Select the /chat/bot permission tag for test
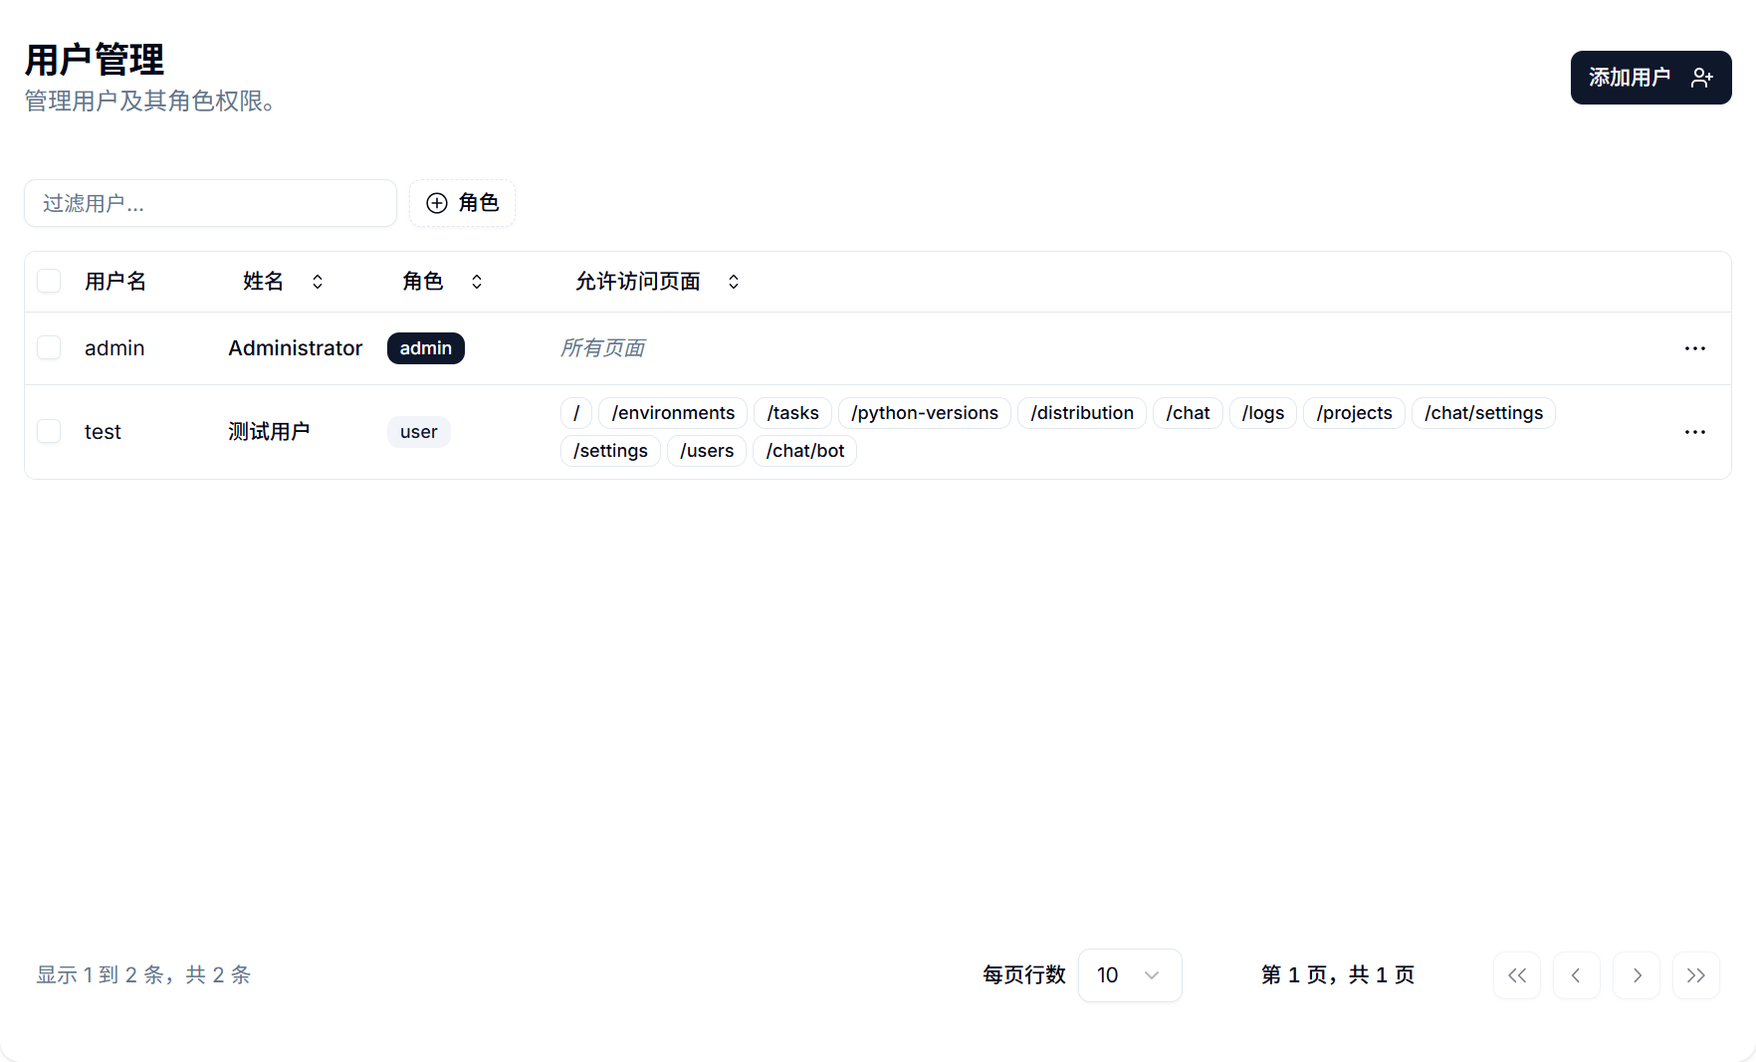This screenshot has height=1062, width=1756. click(804, 450)
